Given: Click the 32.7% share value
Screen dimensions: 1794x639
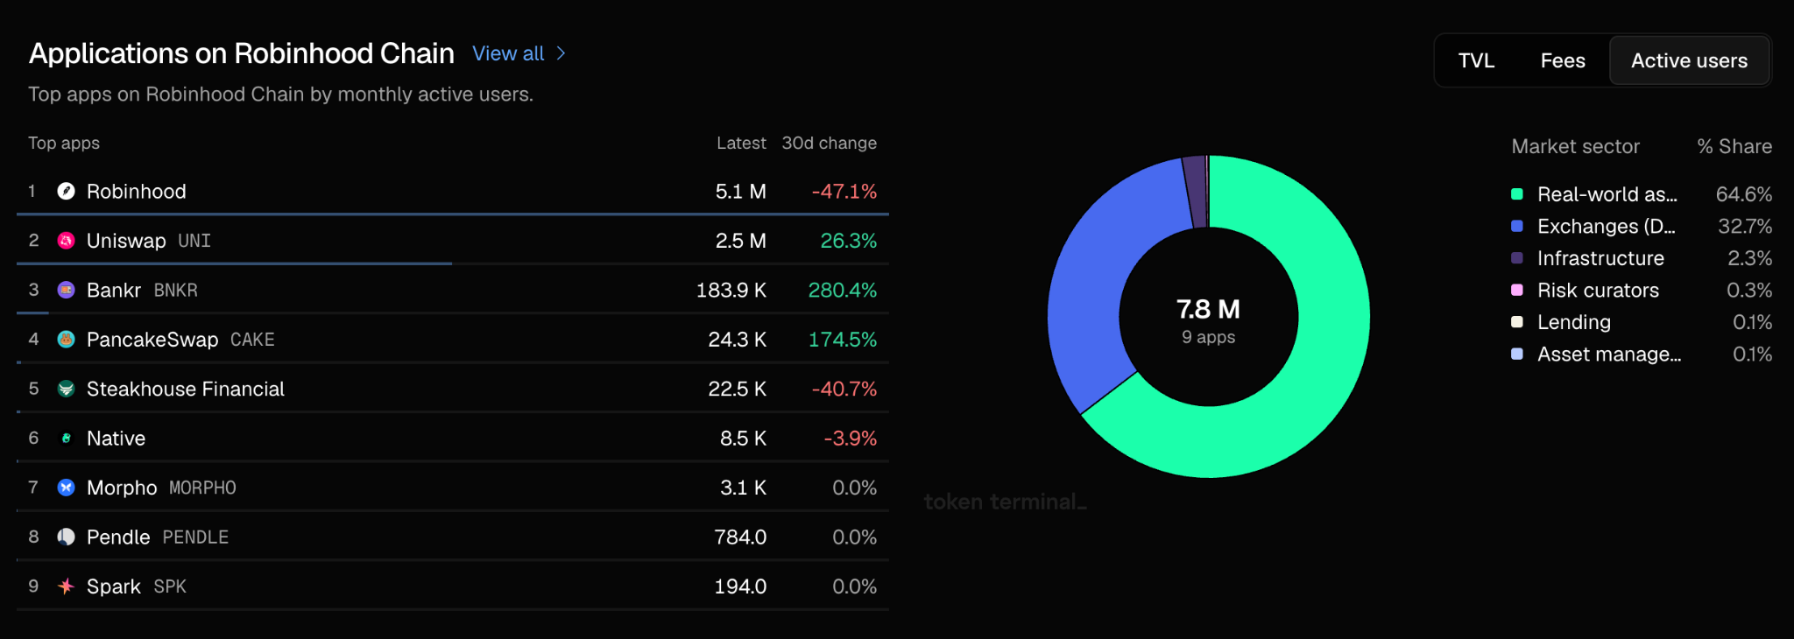Looking at the screenshot, I should coord(1744,226).
